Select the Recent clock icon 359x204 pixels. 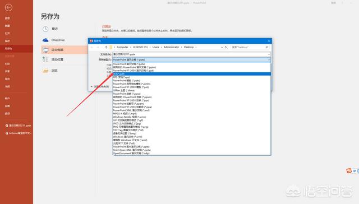point(45,29)
